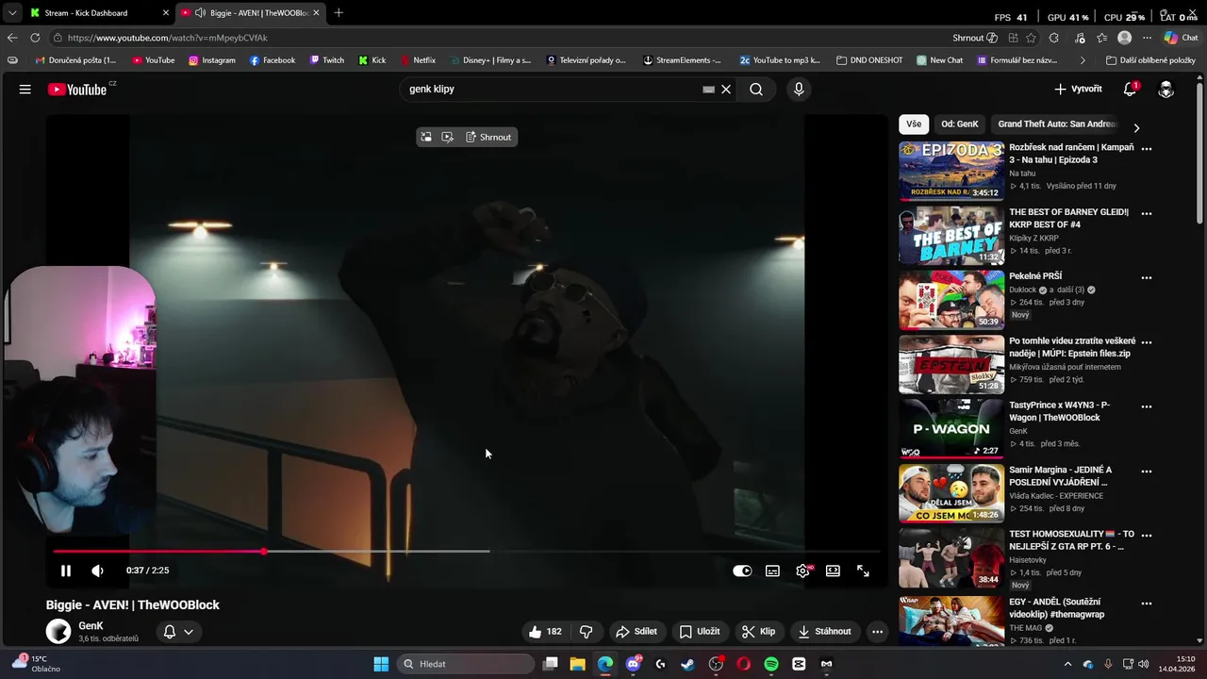The height and width of the screenshot is (679, 1207).
Task: Select the Vše filter chip
Action: 914,124
